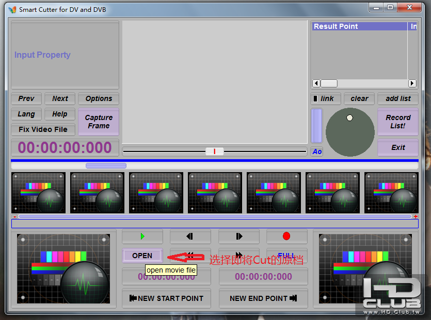This screenshot has width=431, height=320.
Task: Click the video seek slider handle
Action: pos(214,151)
